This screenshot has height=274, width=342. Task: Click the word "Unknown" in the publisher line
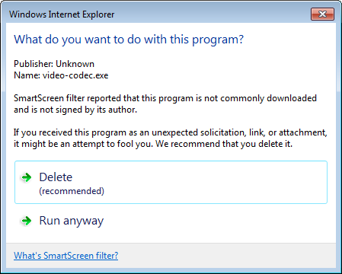(75, 64)
